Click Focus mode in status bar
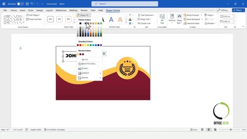 tap(194, 130)
